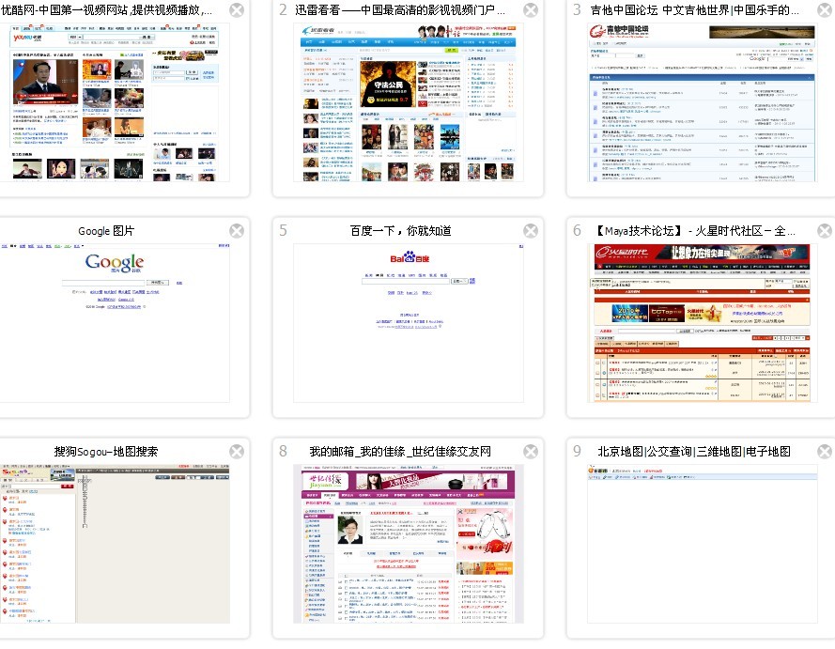Remove the Google 图片 tile with its X icon
The width and height of the screenshot is (835, 649).
tap(237, 230)
